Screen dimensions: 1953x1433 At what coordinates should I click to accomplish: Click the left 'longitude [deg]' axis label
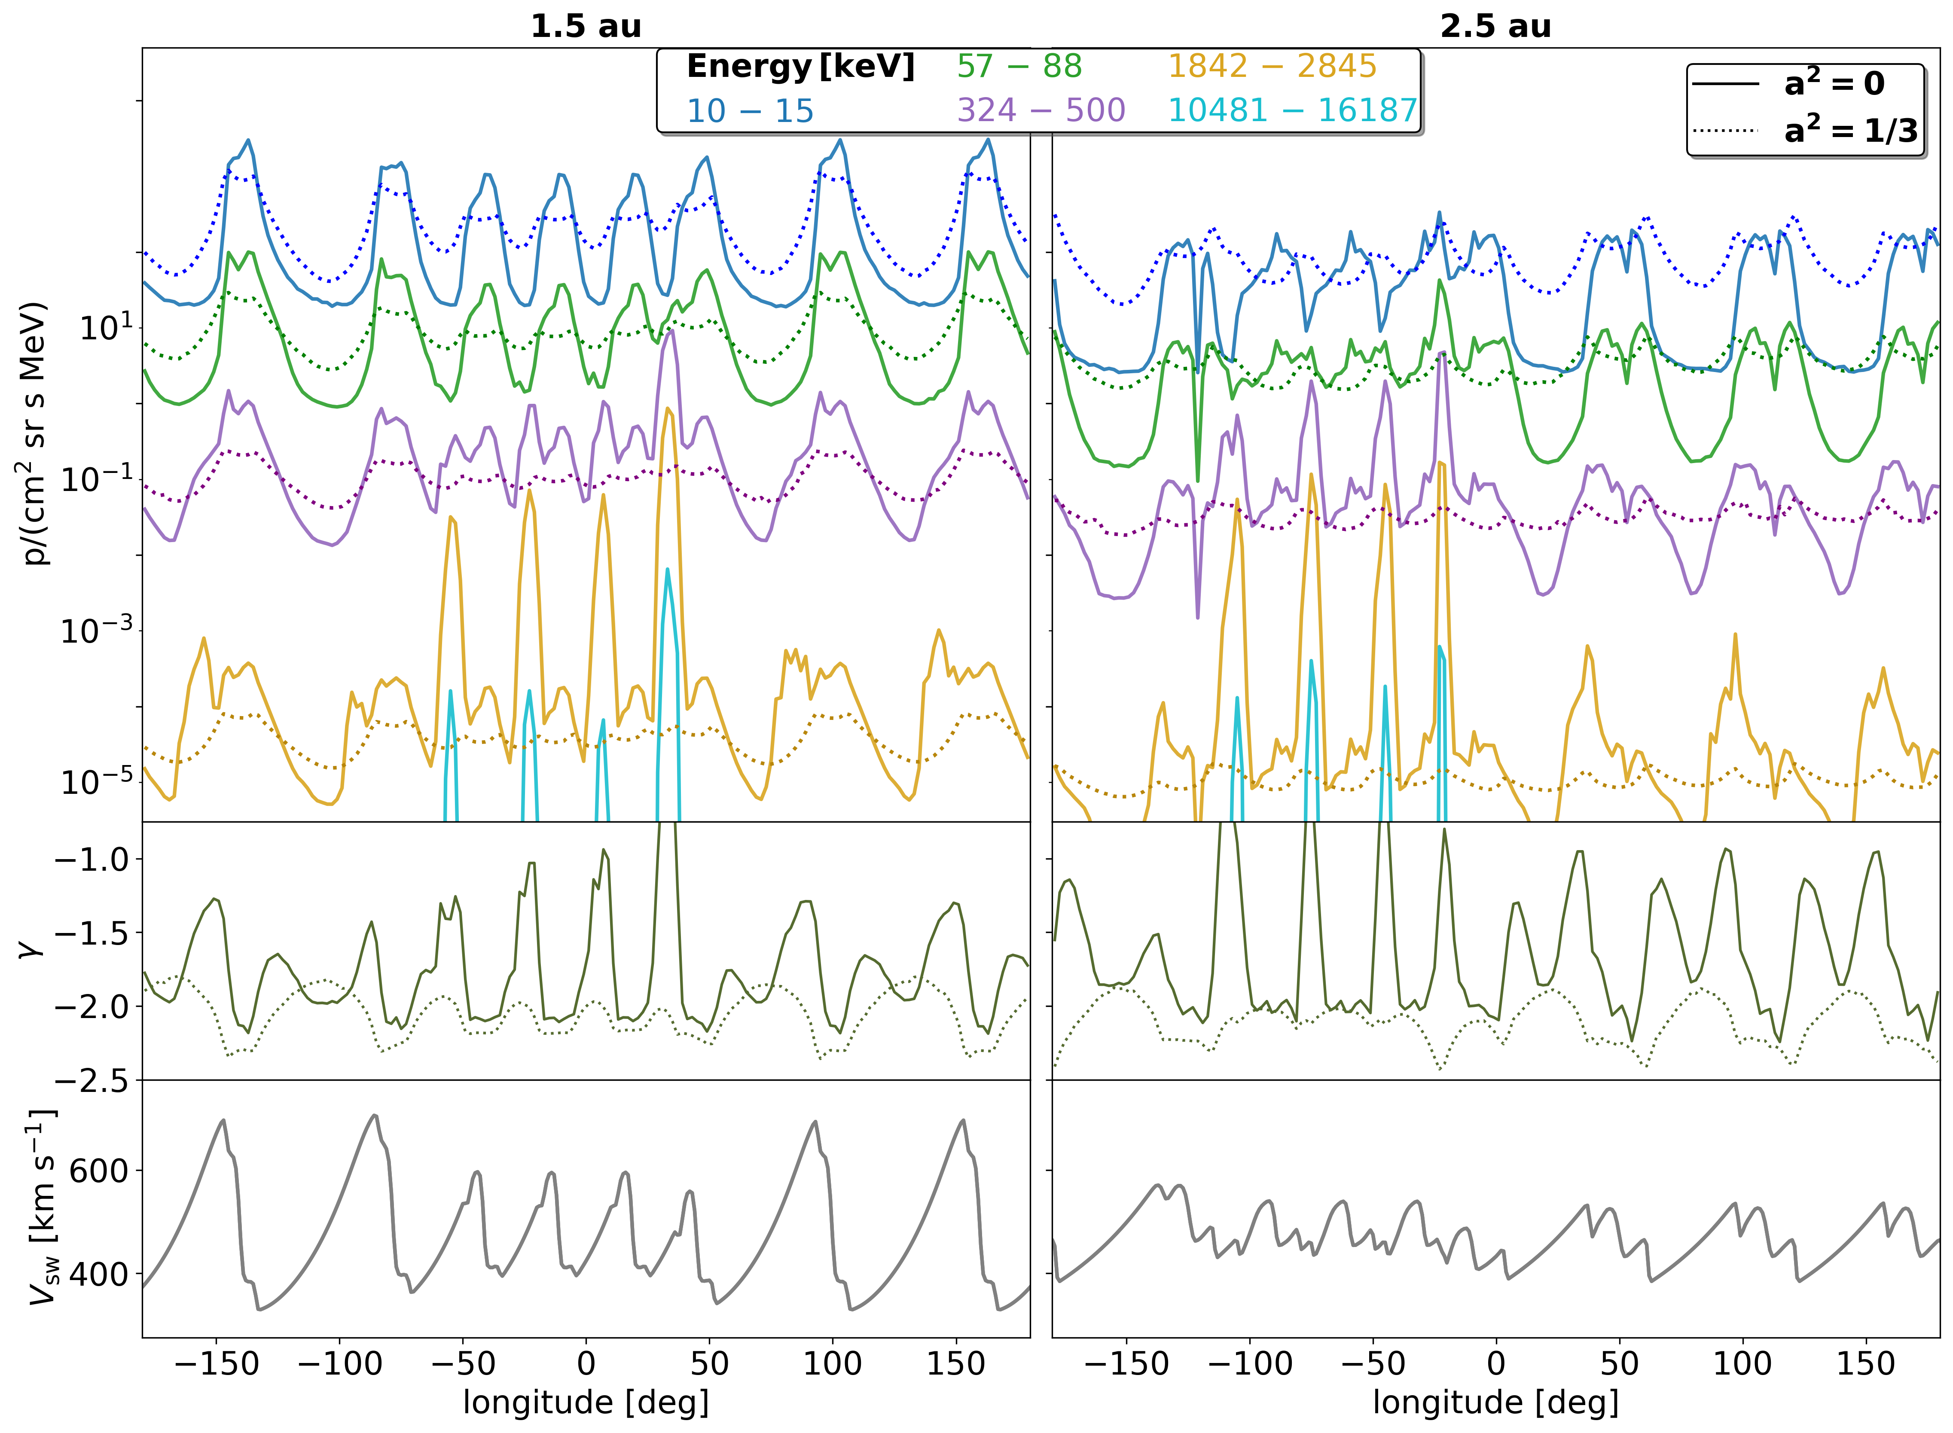point(586,1403)
